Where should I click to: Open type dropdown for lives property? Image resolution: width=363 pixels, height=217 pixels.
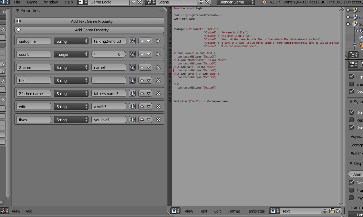pos(71,120)
